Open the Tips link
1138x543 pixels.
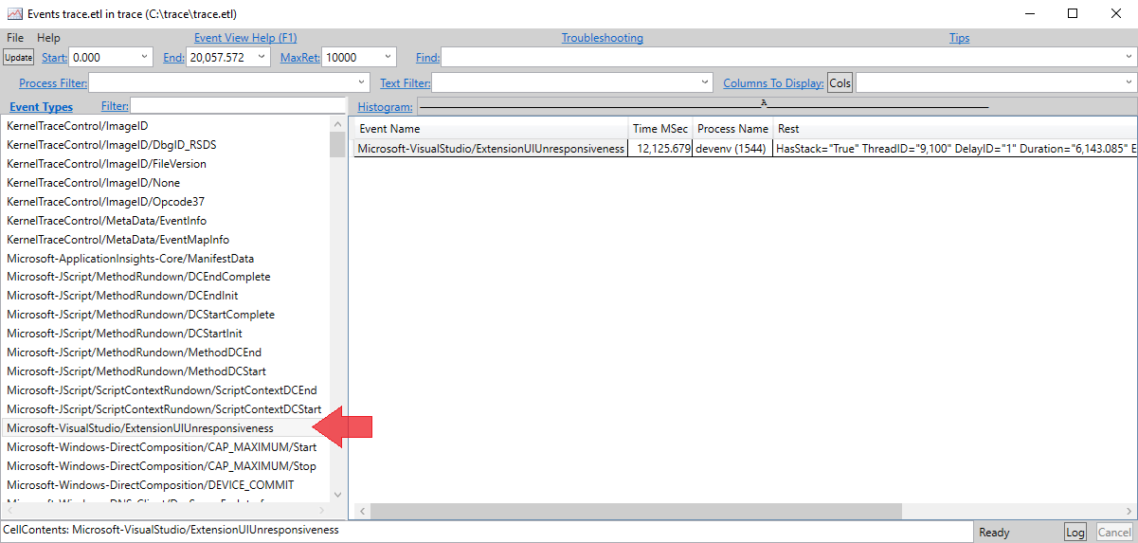959,38
